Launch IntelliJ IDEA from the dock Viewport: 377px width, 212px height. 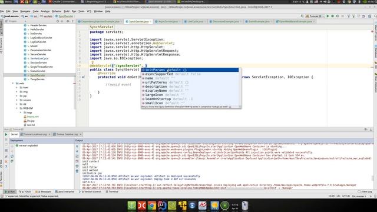click(162, 206)
